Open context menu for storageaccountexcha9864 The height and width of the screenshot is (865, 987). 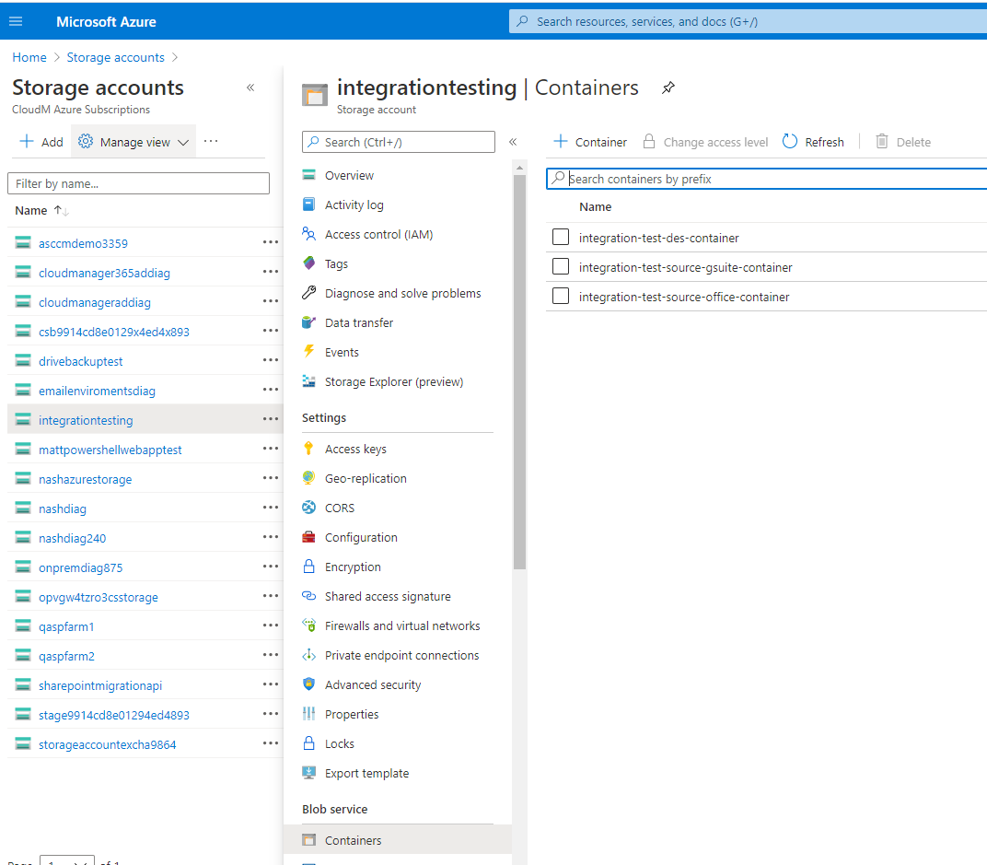[x=271, y=742]
